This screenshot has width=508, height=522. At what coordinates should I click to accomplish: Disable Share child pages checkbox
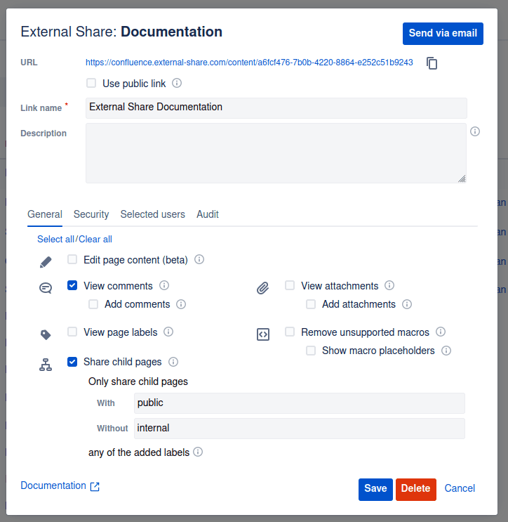point(72,362)
